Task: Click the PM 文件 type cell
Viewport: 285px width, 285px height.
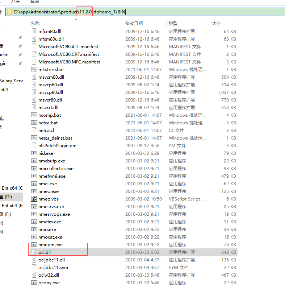Action: (x=177, y=146)
